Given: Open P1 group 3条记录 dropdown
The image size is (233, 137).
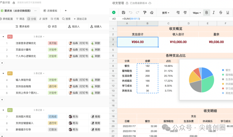Looking at the screenshot, I should (39, 74).
